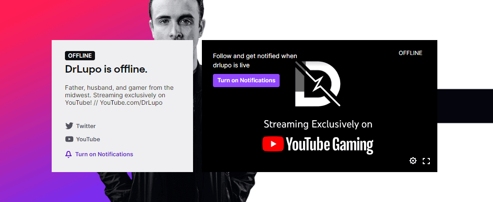Viewport: 493px width, 202px height.
Task: Click the dark banner strip right of player
Action: tap(465, 106)
